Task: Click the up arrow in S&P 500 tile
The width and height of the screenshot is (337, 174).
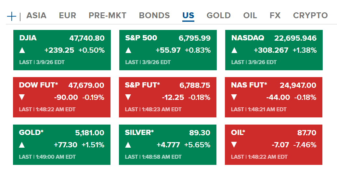Action: click(x=128, y=50)
